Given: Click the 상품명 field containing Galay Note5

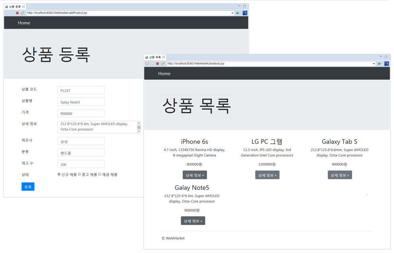Looking at the screenshot, I should (x=81, y=102).
